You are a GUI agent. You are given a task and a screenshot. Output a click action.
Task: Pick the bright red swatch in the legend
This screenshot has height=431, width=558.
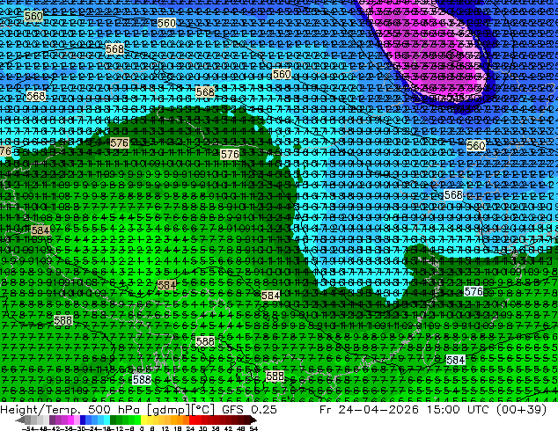(x=192, y=420)
